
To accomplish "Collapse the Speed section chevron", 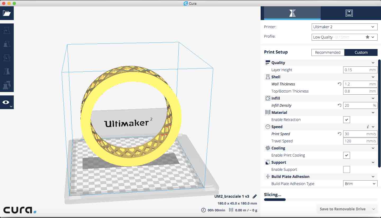I will pyautogui.click(x=373, y=127).
